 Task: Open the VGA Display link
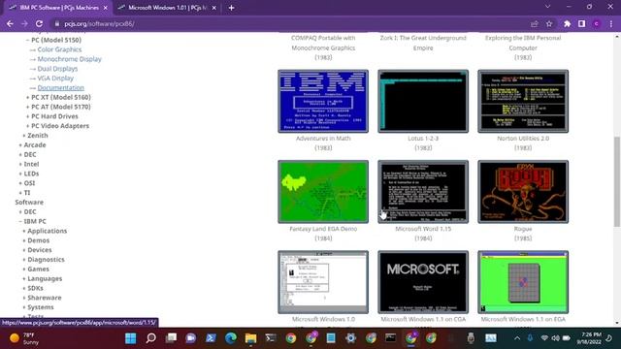click(x=55, y=78)
